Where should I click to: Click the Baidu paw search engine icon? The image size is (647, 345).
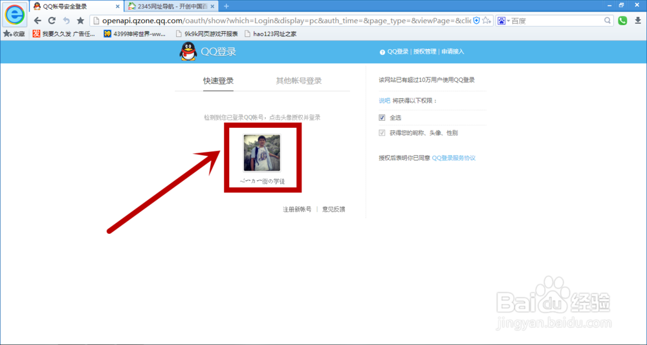(502, 21)
